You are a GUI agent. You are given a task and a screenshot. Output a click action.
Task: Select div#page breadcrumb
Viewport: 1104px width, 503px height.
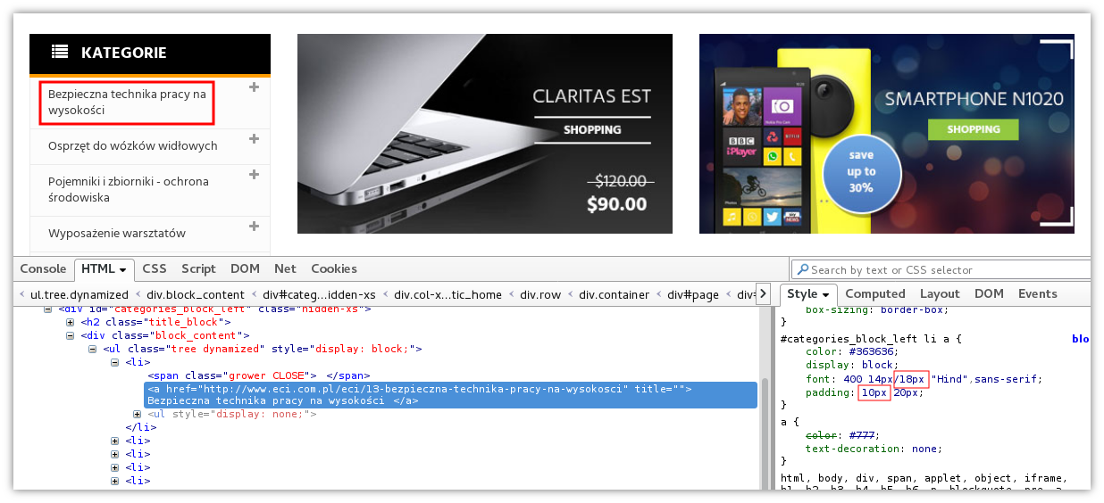click(692, 294)
